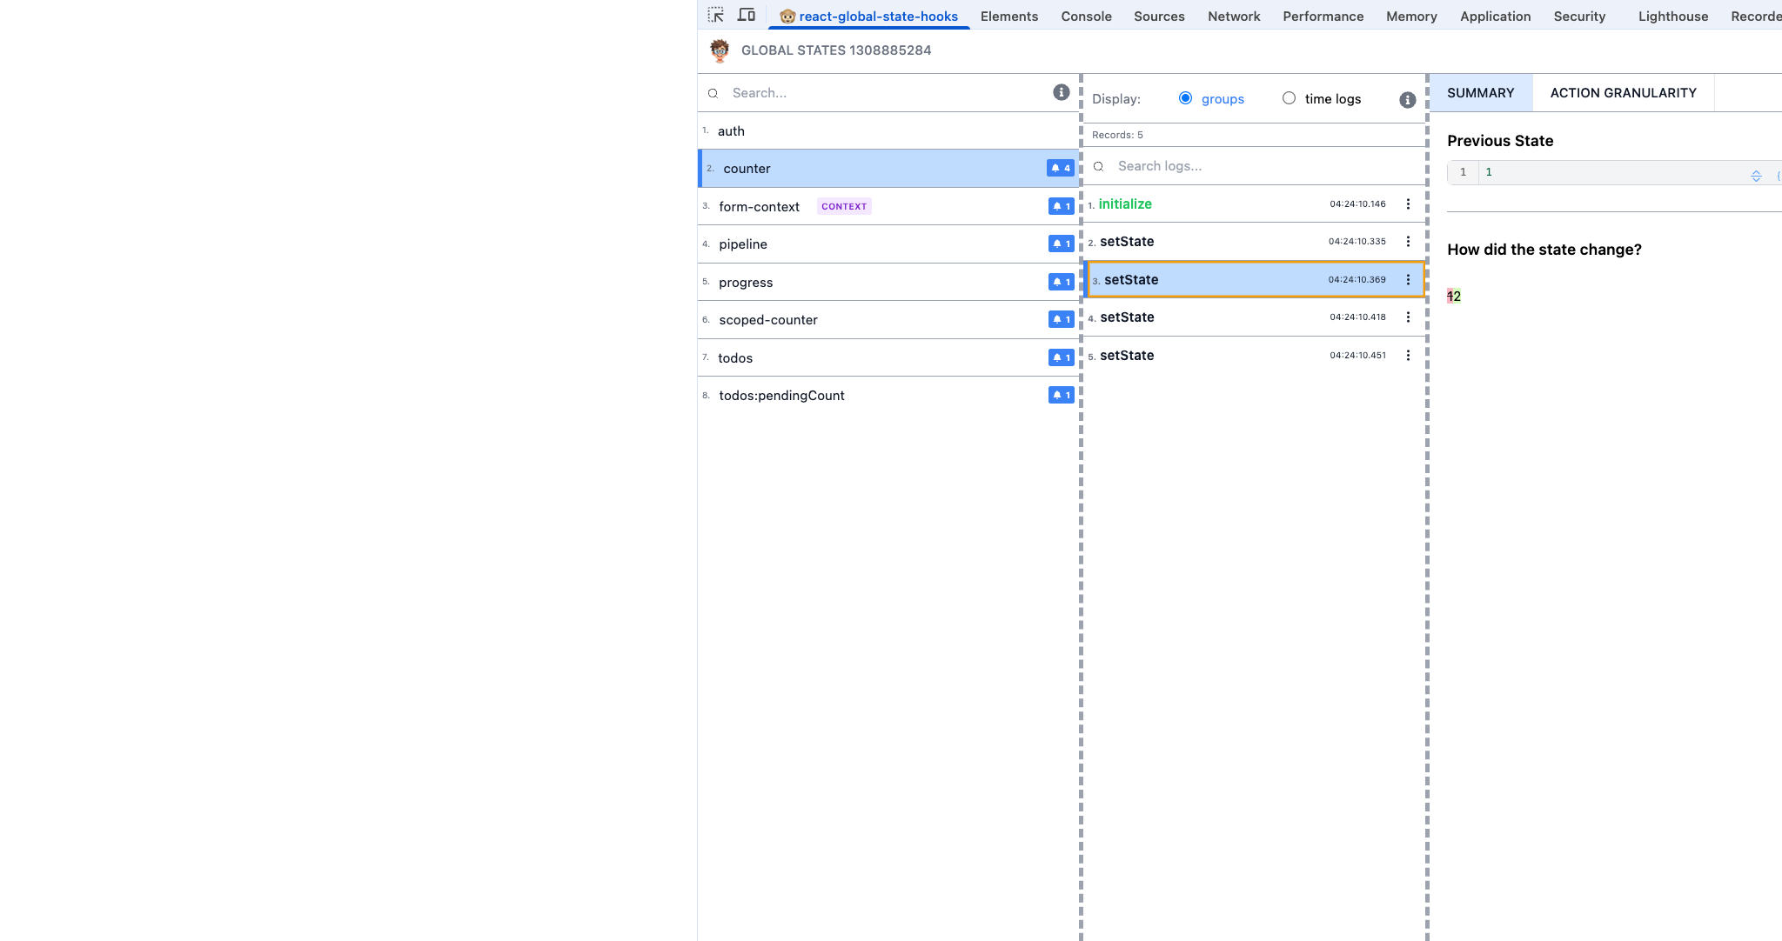Select the auth state row
The image size is (1782, 941).
[x=888, y=130]
